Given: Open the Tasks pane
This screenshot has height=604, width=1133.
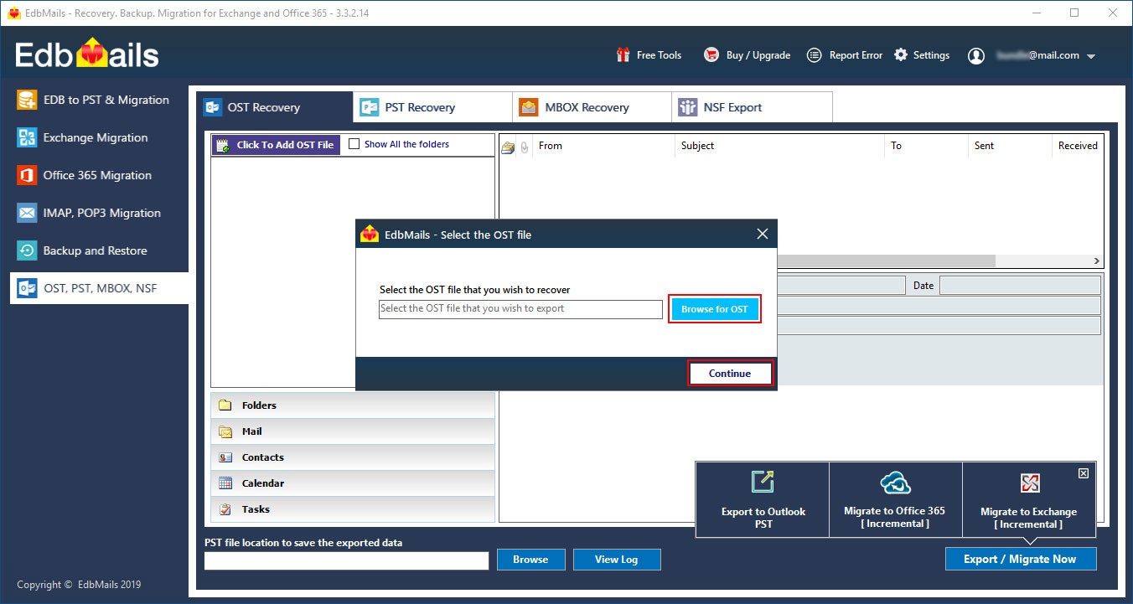Looking at the screenshot, I should (353, 509).
